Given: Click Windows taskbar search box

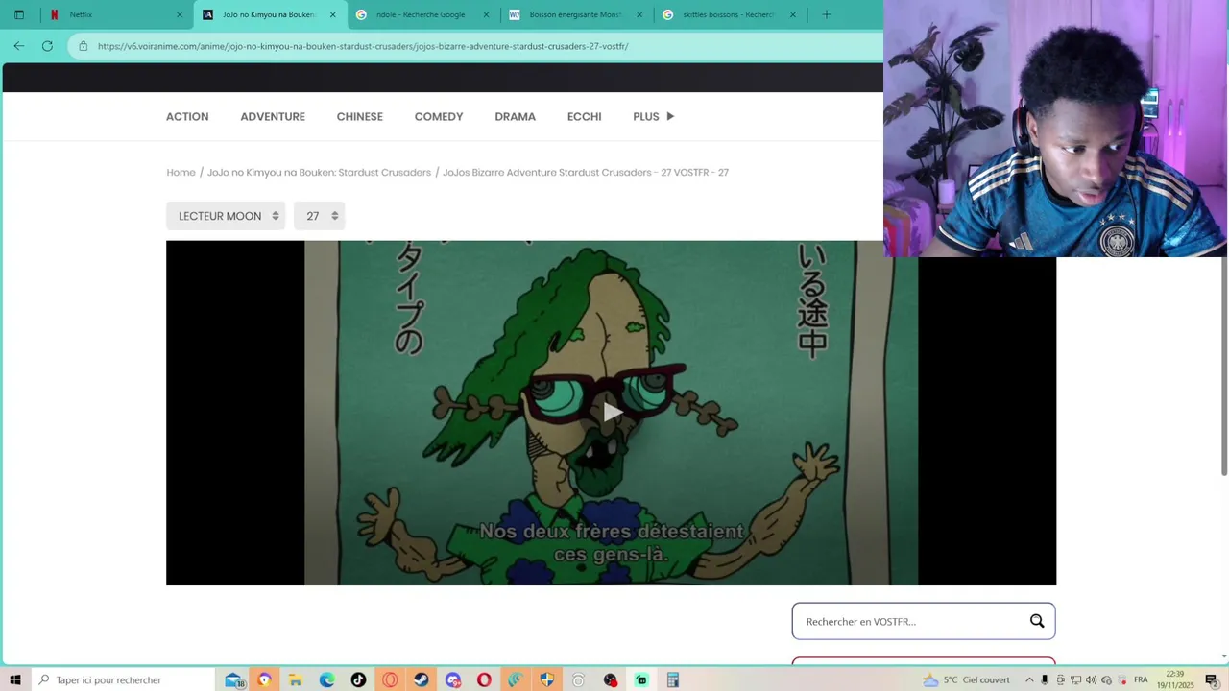Looking at the screenshot, I should tap(123, 679).
